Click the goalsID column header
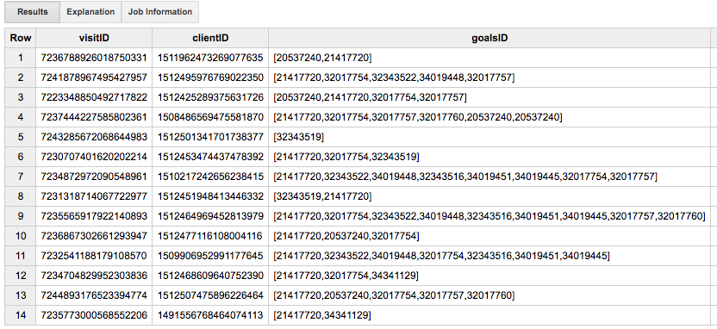Viewport: 717px width, 329px height. [x=489, y=38]
